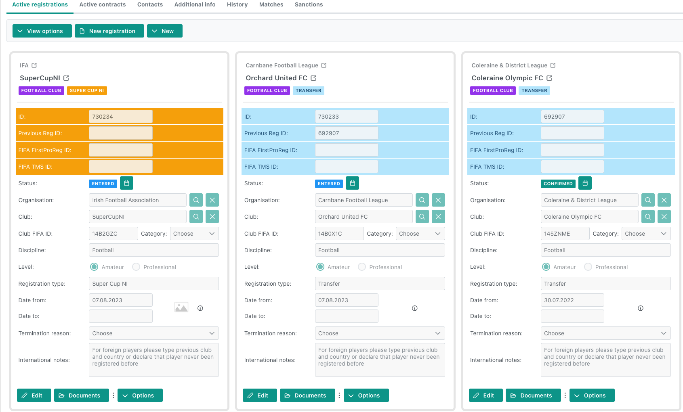The width and height of the screenshot is (683, 412).
Task: Open the Sanctions tab
Action: [x=309, y=4]
